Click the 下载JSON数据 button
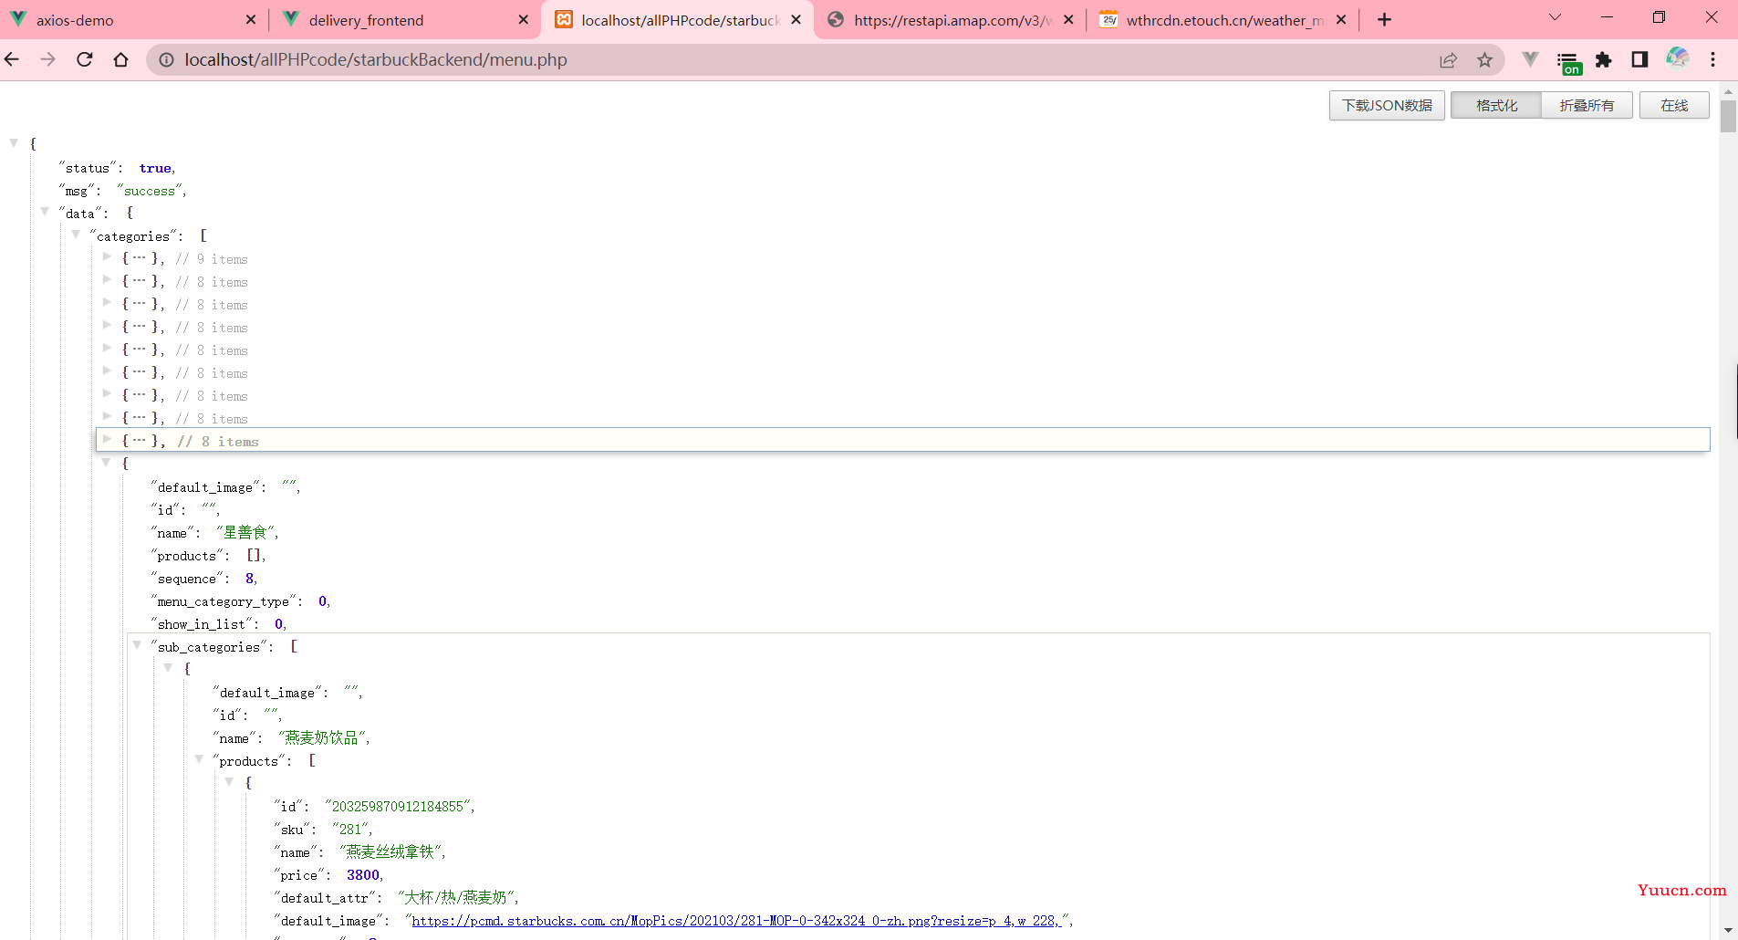 point(1387,105)
